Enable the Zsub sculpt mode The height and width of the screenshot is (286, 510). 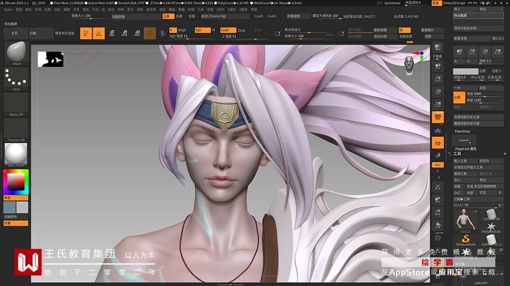[x=242, y=29]
